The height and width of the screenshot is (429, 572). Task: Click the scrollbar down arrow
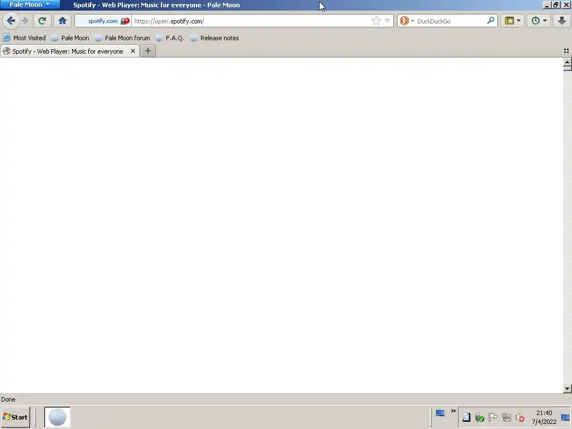(568, 389)
